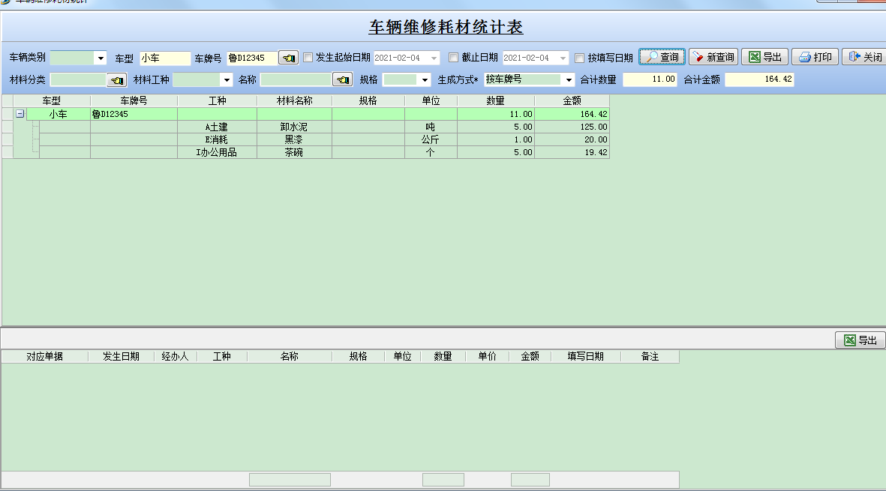Viewport: 886px width, 491px height.
Task: Click the Excel export icon in lower panel
Action: coord(850,339)
